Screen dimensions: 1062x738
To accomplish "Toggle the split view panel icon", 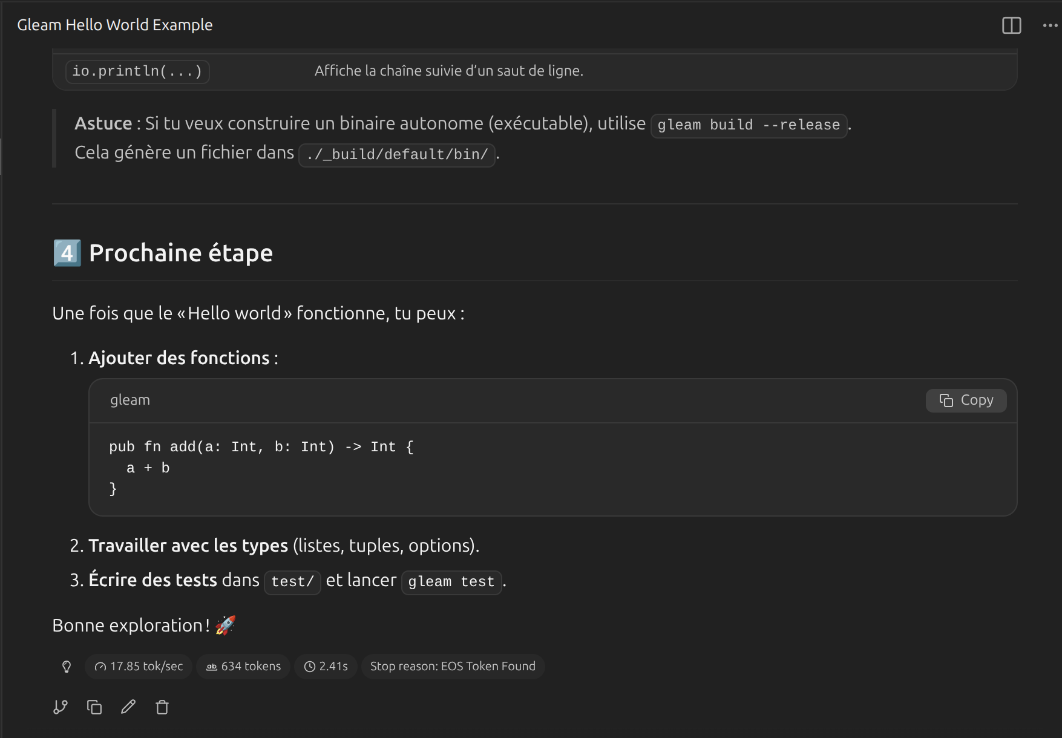I will pos(1011,25).
